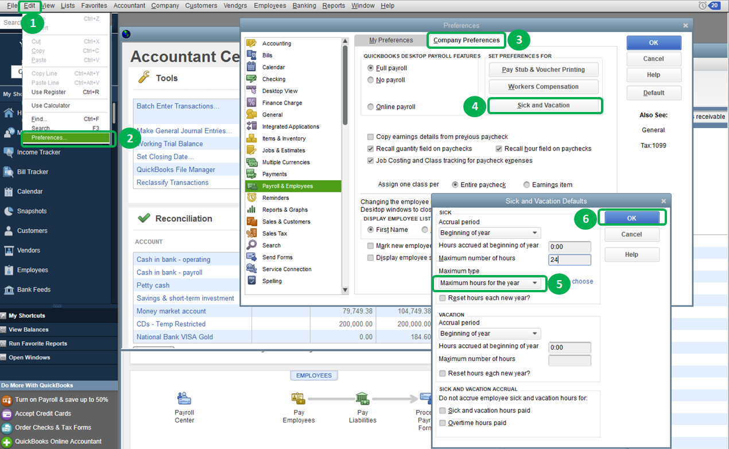This screenshot has height=449, width=729.
Task: Check Sick and vacation hours paid
Action: click(443, 411)
